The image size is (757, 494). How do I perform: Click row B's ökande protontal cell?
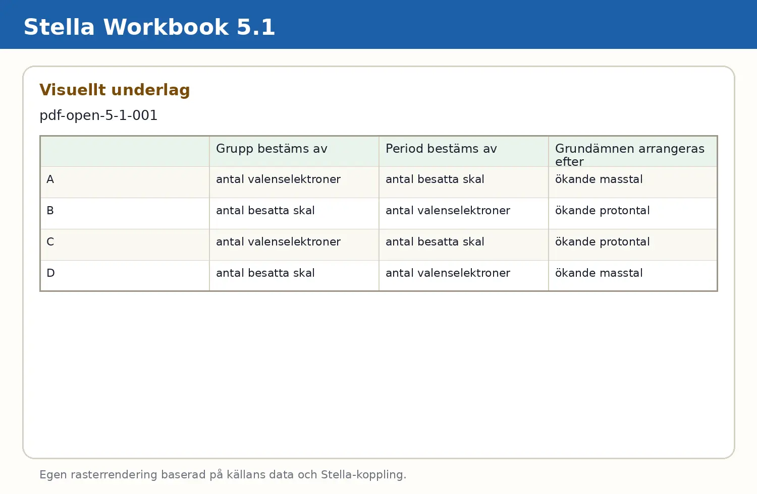633,214
